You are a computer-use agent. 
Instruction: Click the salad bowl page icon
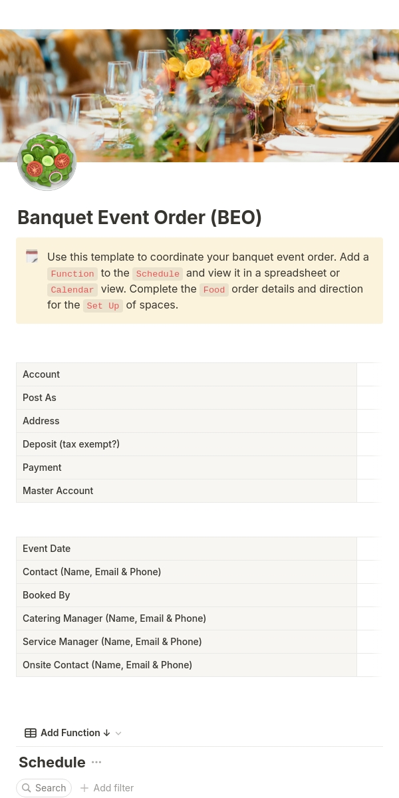click(x=47, y=161)
